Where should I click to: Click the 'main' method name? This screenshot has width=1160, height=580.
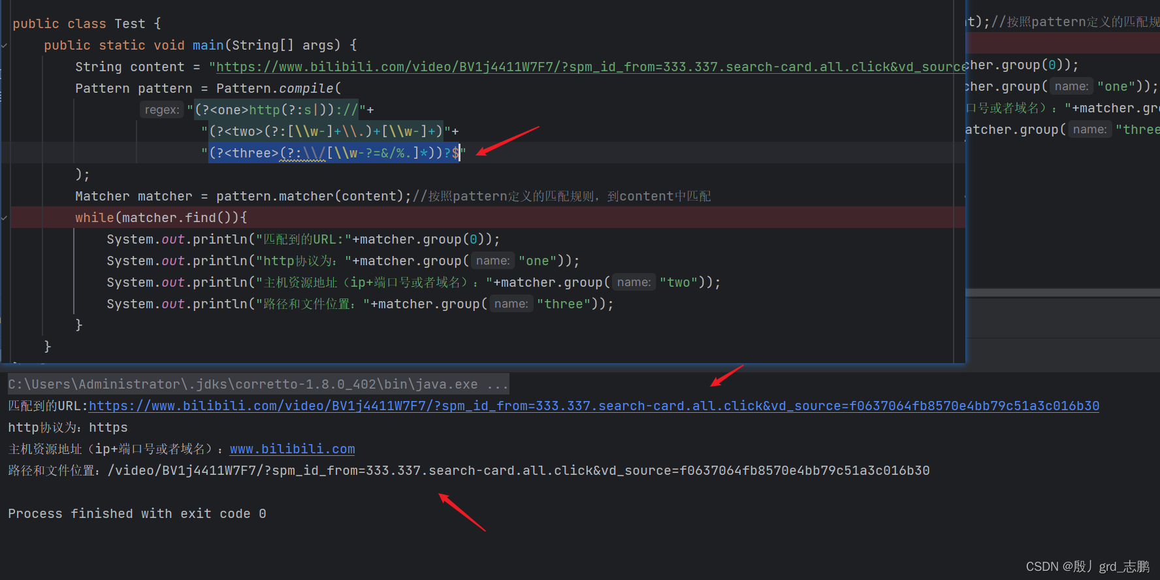[x=208, y=45]
